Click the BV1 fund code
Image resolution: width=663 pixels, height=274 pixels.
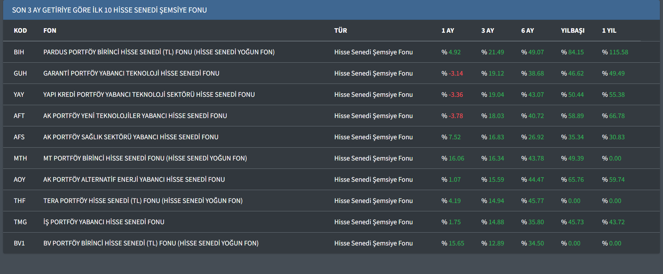[x=19, y=243]
